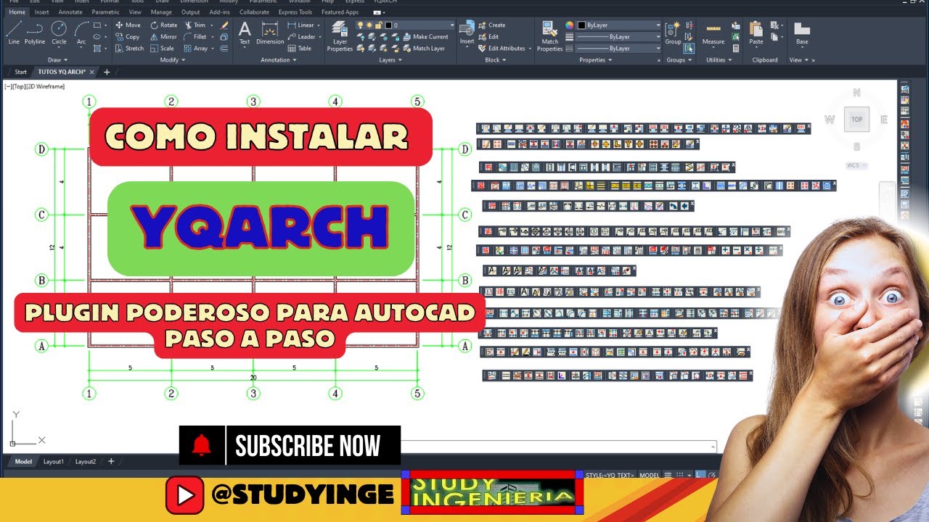Expand the Draw panel

(x=57, y=60)
